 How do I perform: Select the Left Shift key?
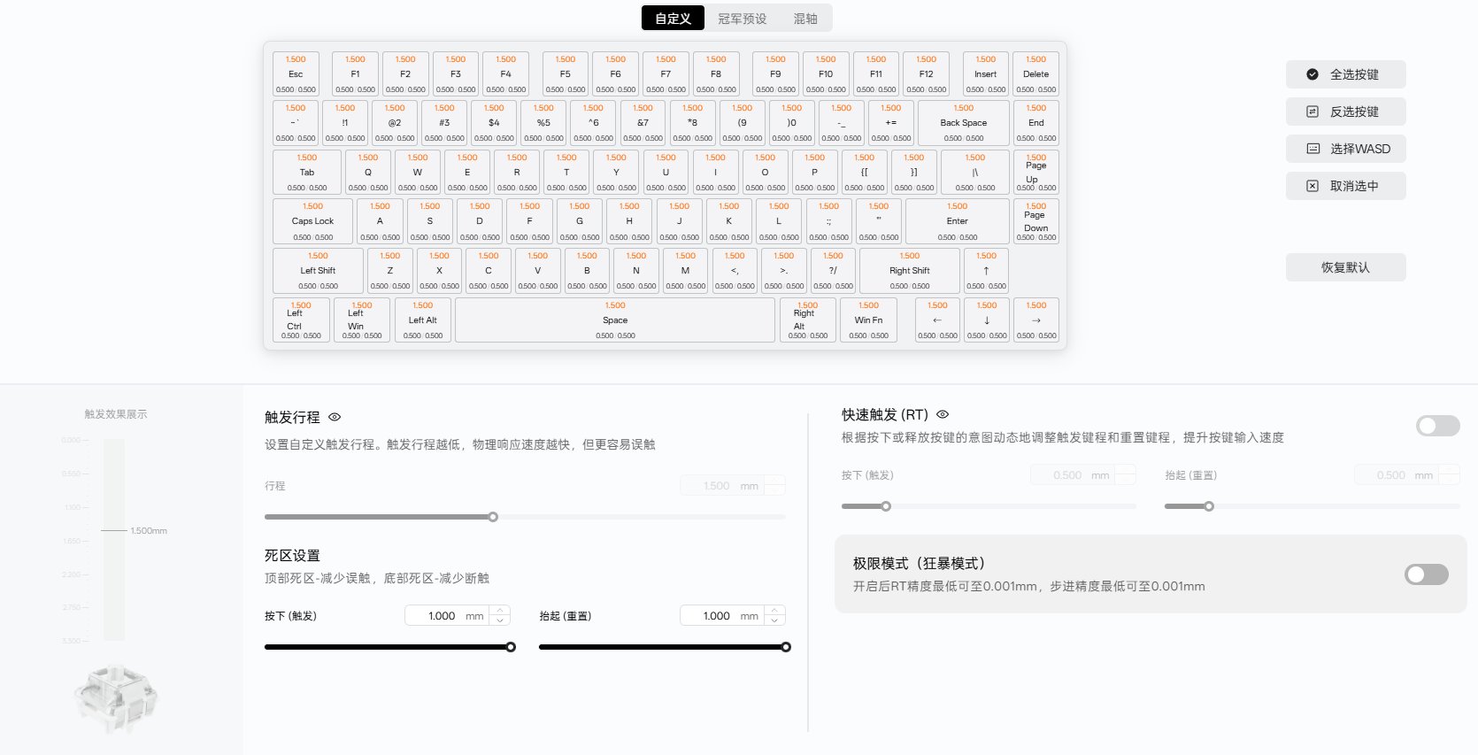tap(318, 271)
